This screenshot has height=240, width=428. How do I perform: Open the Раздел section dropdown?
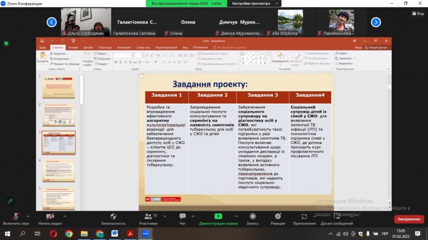coord(101,64)
